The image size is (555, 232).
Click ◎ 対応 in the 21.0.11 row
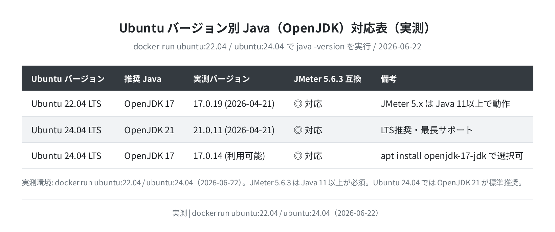click(308, 130)
